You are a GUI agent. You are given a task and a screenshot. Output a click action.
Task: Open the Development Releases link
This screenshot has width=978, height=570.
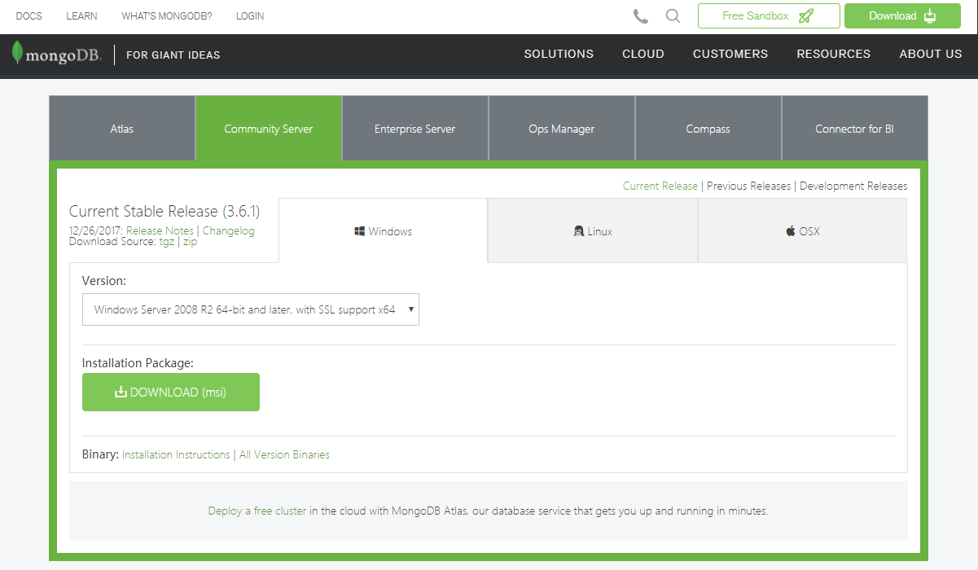[x=853, y=186]
